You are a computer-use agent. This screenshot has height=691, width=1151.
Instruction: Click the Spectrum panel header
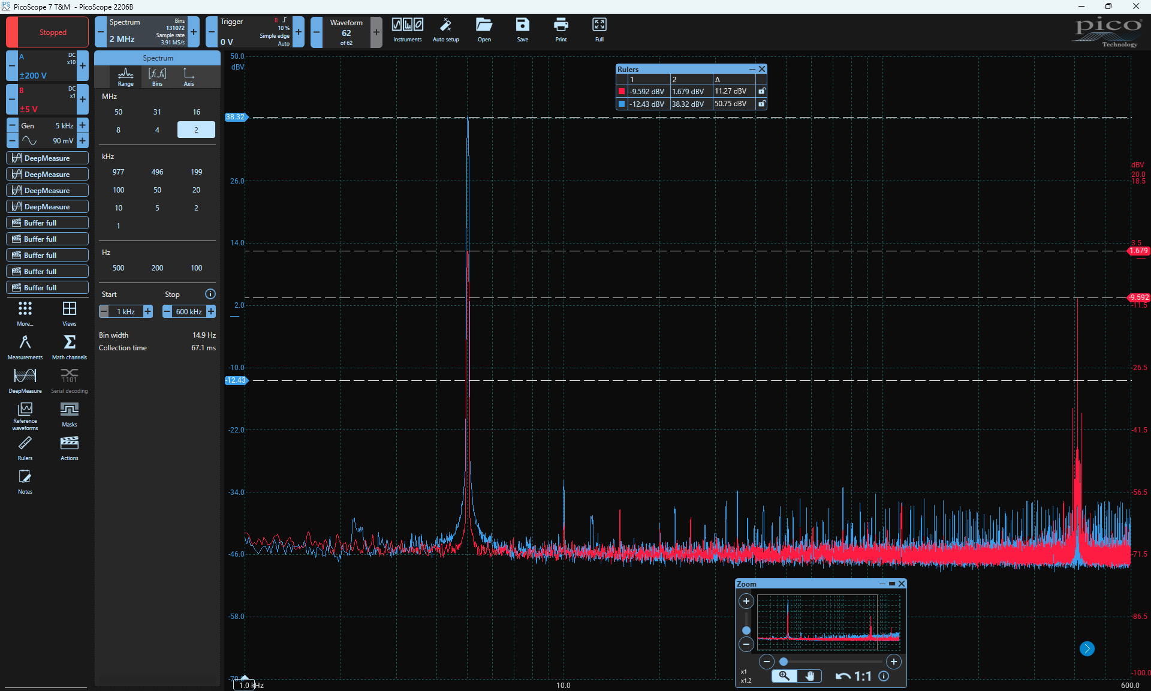[x=158, y=58]
